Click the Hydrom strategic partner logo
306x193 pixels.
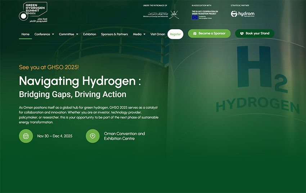tap(243, 14)
